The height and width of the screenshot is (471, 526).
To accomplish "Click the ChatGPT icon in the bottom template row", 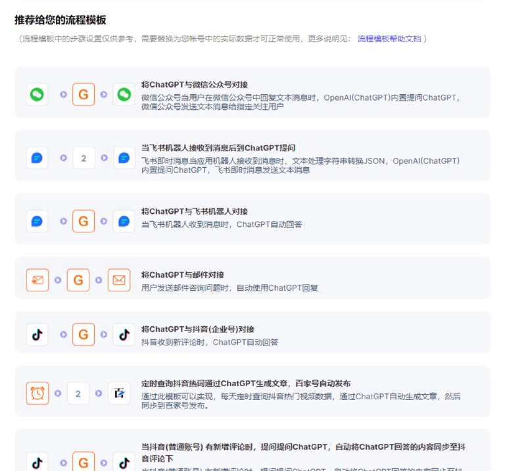I will click(x=83, y=462).
